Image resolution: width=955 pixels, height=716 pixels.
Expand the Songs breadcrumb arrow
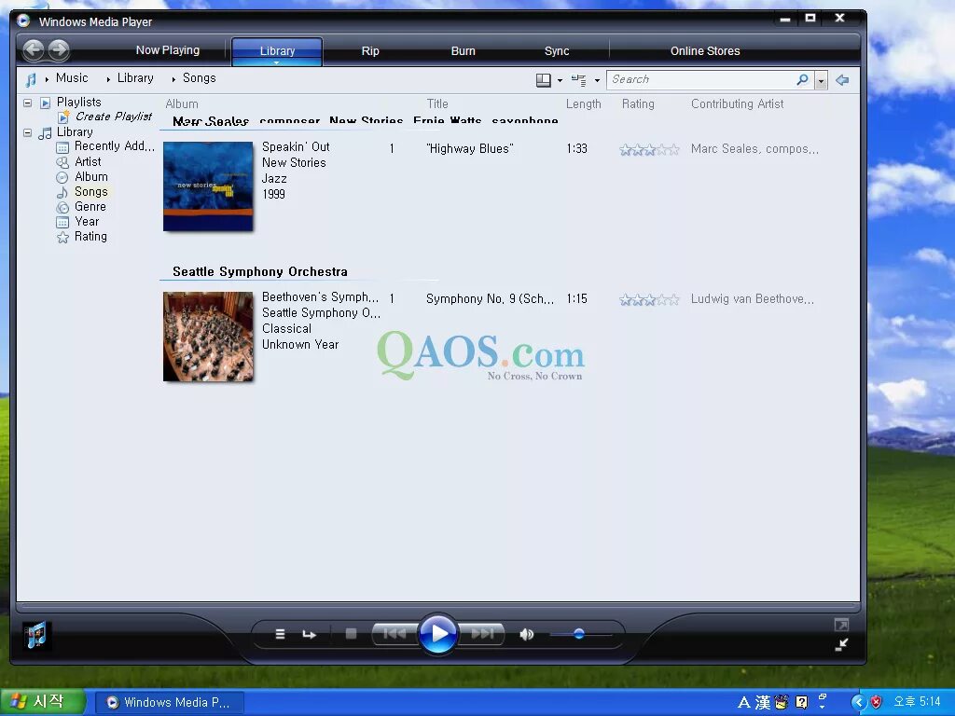(x=173, y=79)
